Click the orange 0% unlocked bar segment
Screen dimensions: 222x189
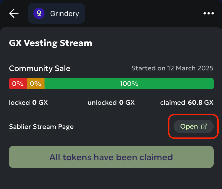tap(36, 84)
